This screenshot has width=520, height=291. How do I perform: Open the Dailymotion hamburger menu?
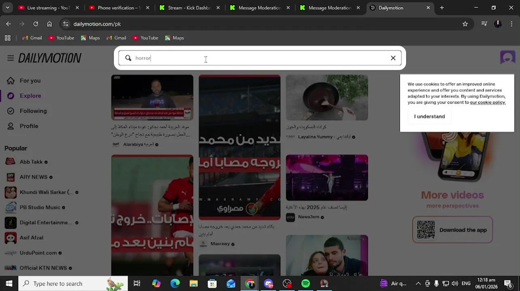pyautogui.click(x=11, y=58)
